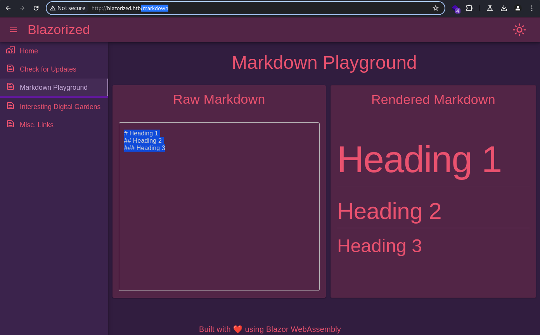Select Markdown Playground navigation item
Screen dimensions: 540x335
point(54,87)
